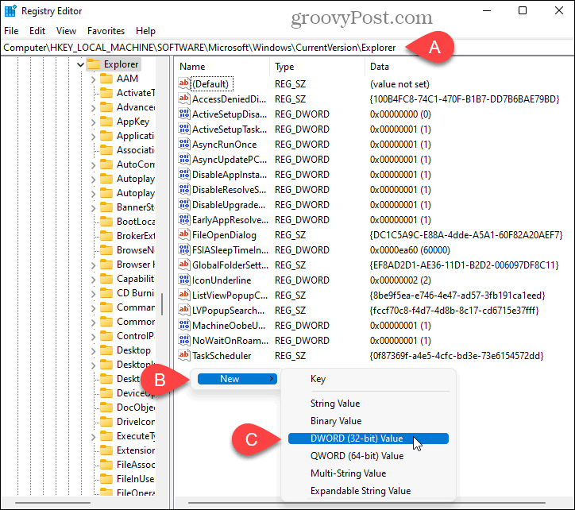
Task: Click the MachineOobeU... DWORD icon
Action: pyautogui.click(x=184, y=325)
